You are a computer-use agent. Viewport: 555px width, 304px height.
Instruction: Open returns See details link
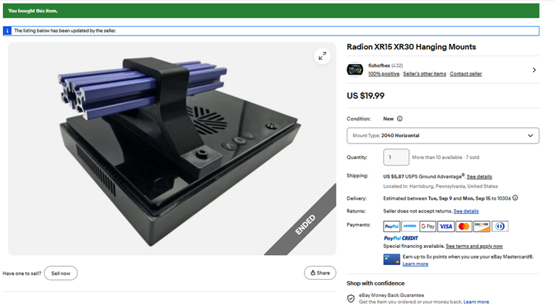click(466, 211)
